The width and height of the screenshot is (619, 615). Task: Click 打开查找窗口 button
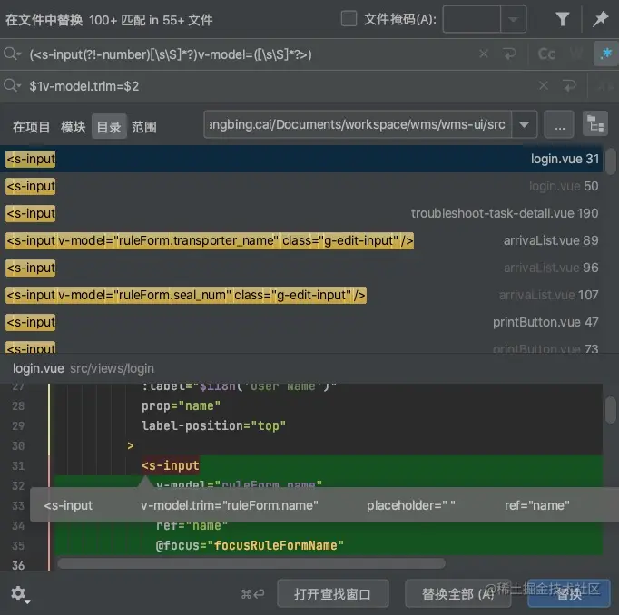click(332, 594)
